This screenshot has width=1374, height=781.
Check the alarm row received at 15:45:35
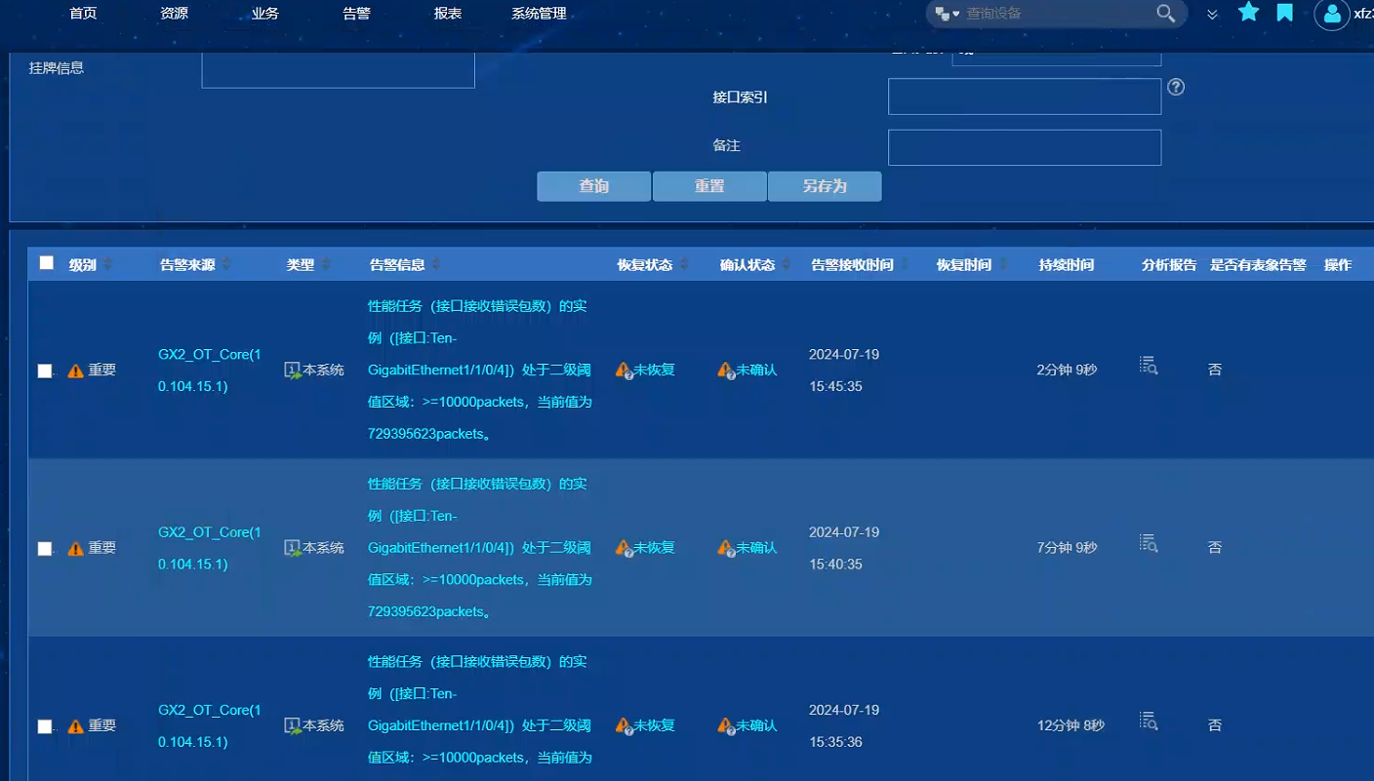(x=44, y=371)
